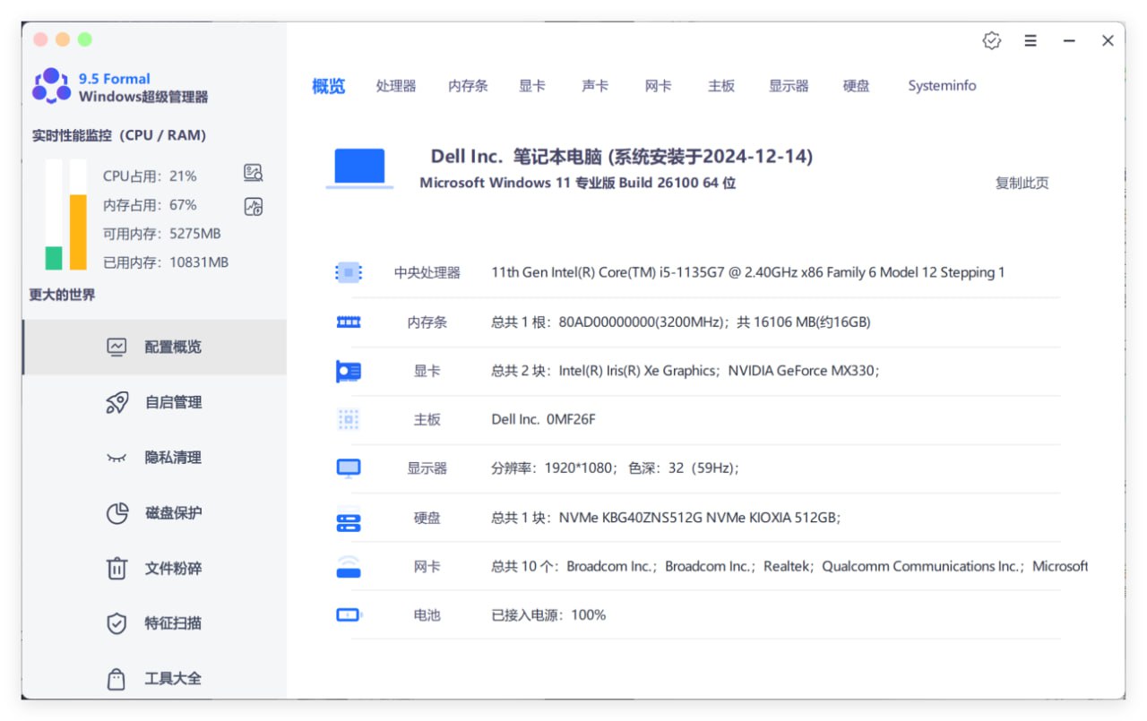1147x721 pixels.
Task: Click the Dell Inc. 0MF26F motherboard text
Action: point(543,419)
